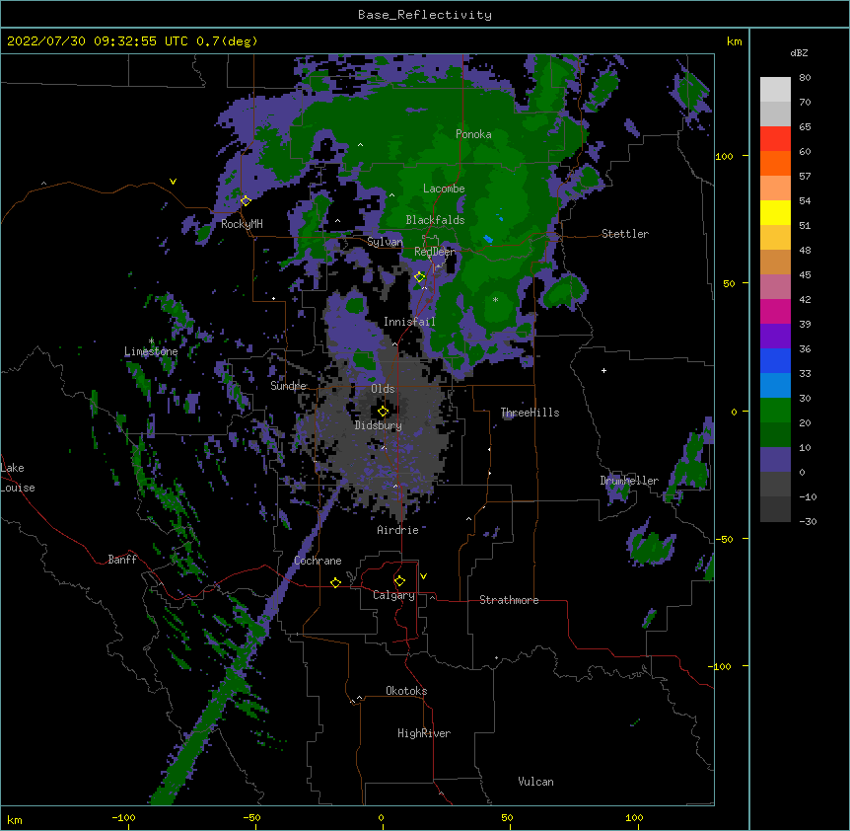Click the -100 value on the bottom axis
The image size is (850, 831).
(123, 818)
